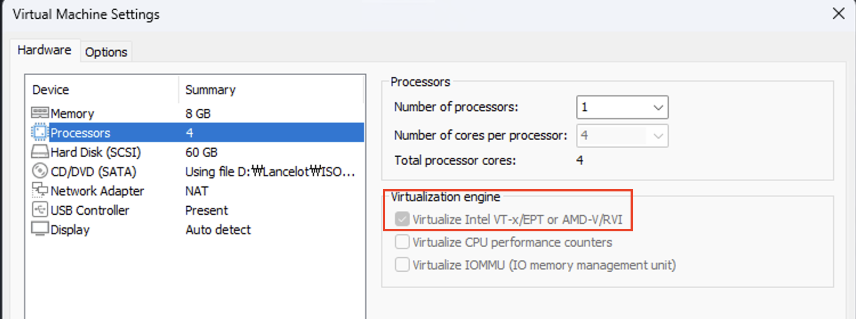Select the Network Adapter icon
Screen dimensions: 856x319
tap(40, 190)
